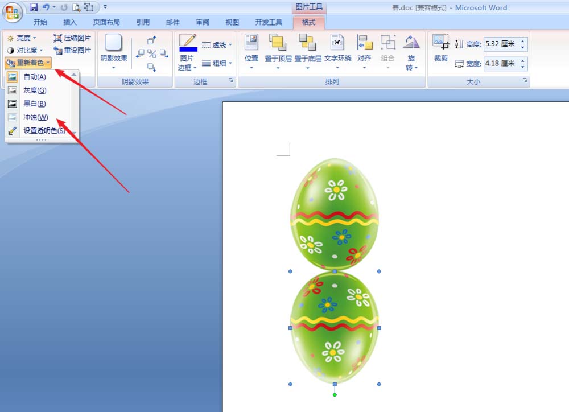Increase picture width with up spinner
The width and height of the screenshot is (569, 412).
[x=522, y=60]
